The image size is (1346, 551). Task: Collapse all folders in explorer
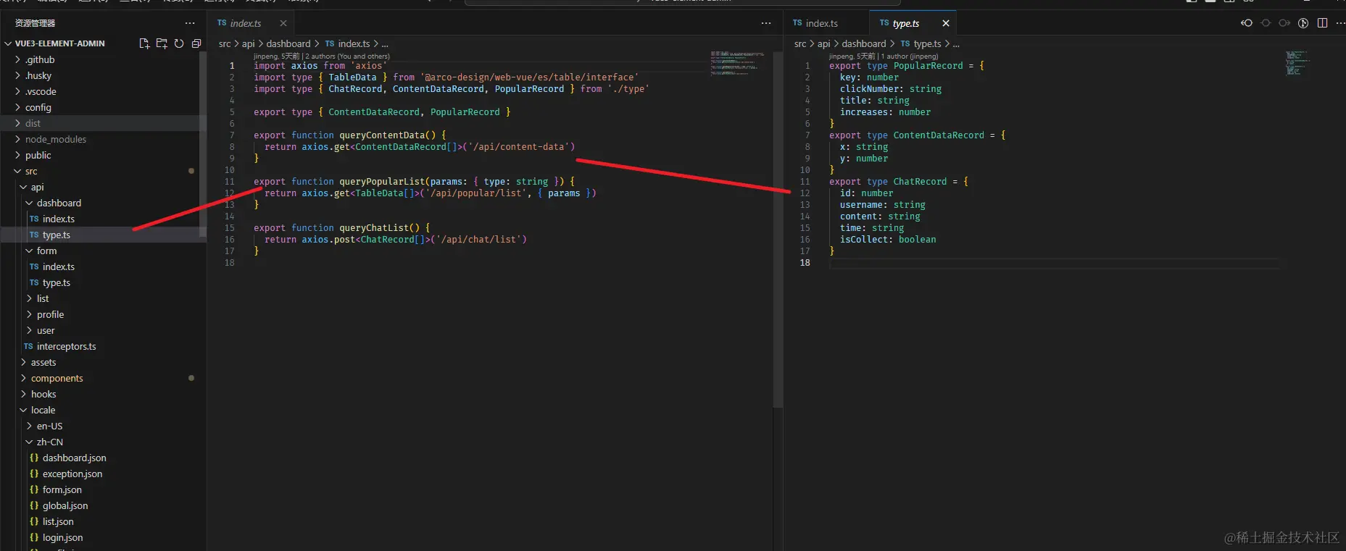pos(196,43)
